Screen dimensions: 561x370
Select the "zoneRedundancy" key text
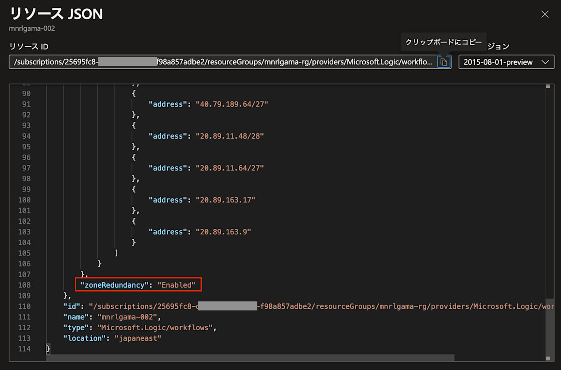tap(115, 285)
